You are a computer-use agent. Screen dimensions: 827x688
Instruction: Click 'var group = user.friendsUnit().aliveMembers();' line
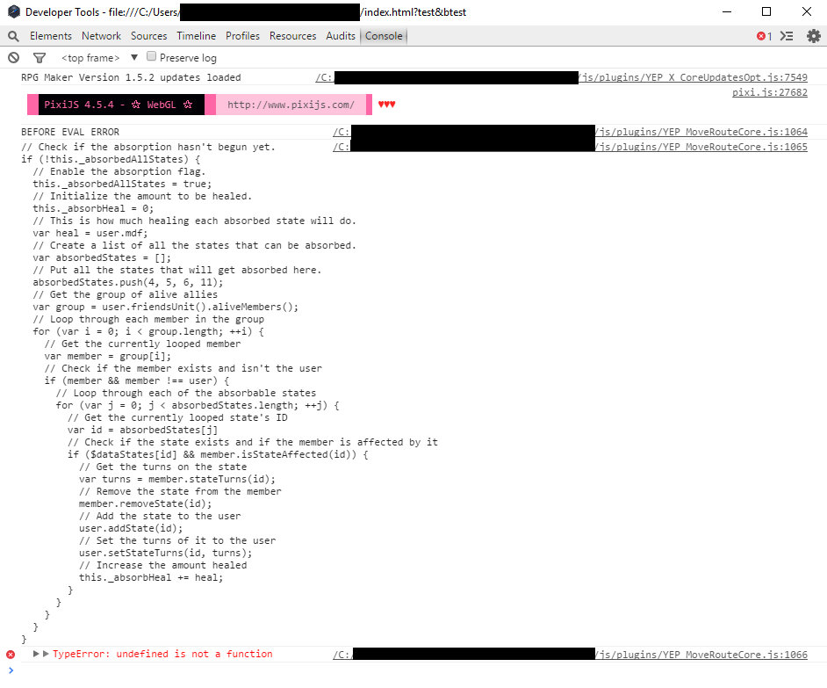[x=166, y=308]
